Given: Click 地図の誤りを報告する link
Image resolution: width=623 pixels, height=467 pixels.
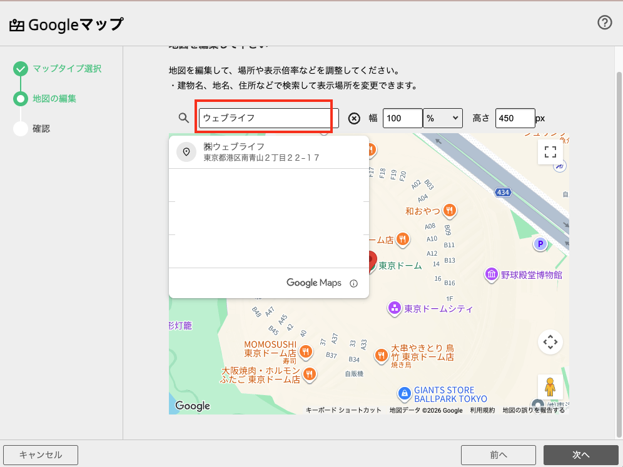Looking at the screenshot, I should 534,410.
